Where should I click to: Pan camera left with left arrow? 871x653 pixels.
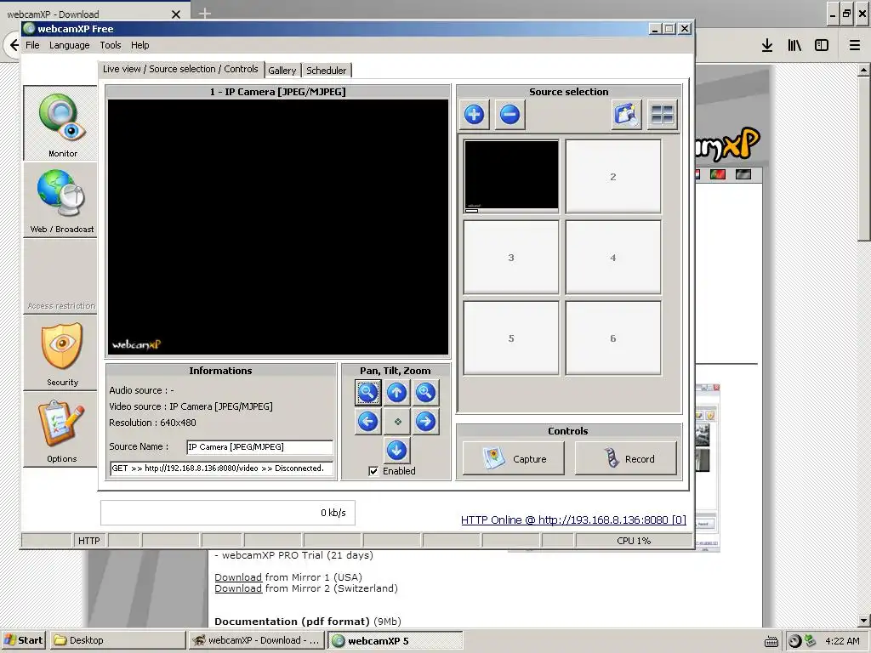click(367, 422)
